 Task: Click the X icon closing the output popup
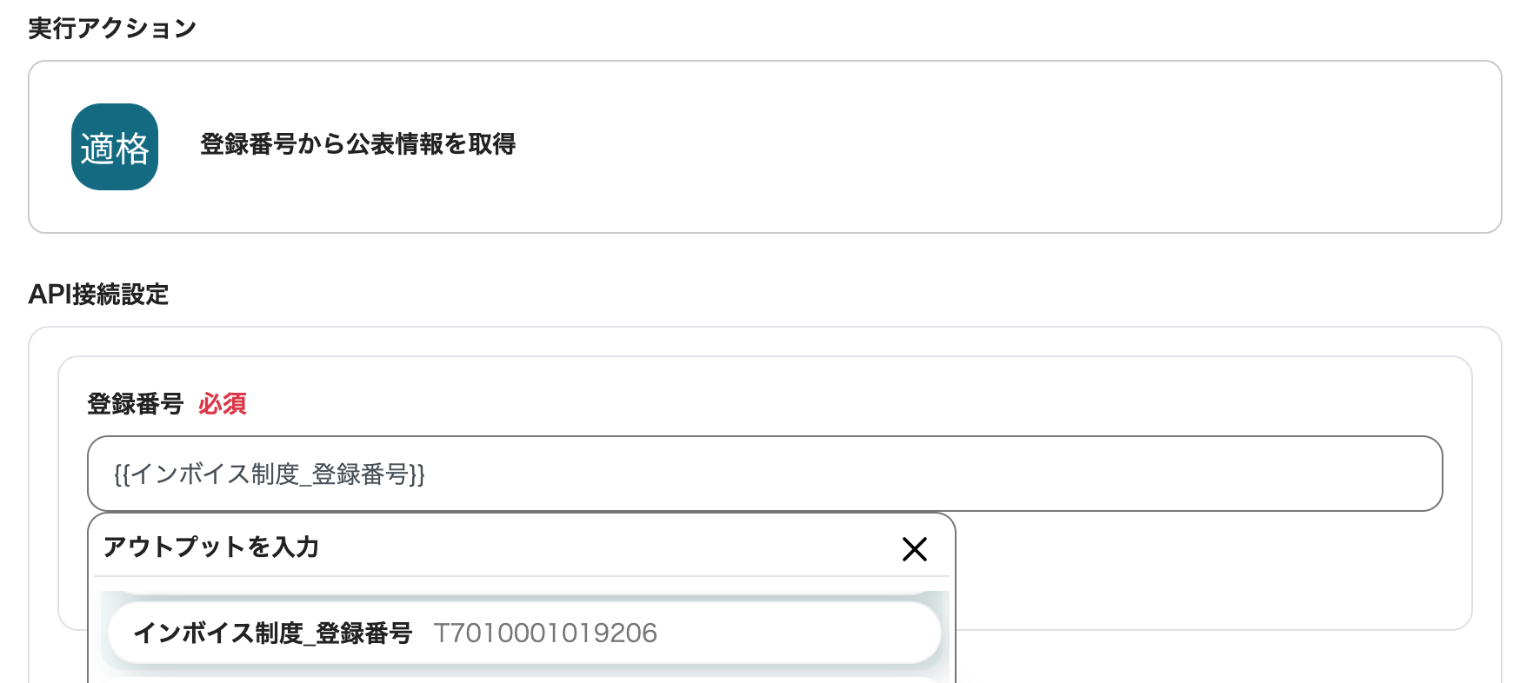click(915, 548)
